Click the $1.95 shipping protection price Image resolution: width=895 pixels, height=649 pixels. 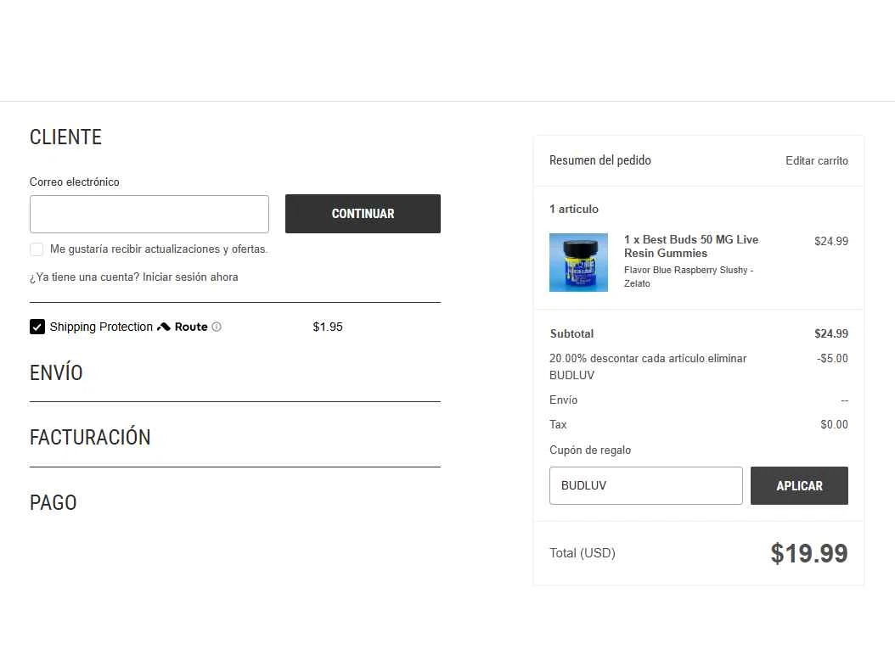[x=328, y=327]
